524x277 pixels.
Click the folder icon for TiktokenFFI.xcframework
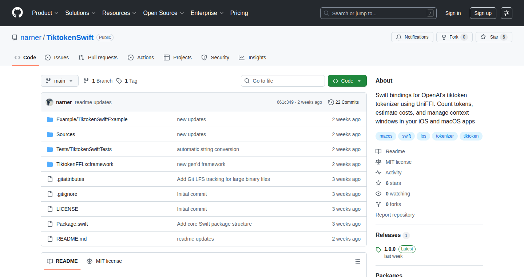[x=50, y=164]
